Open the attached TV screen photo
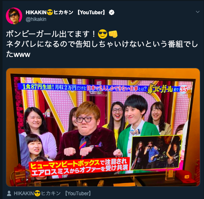 click(103, 127)
